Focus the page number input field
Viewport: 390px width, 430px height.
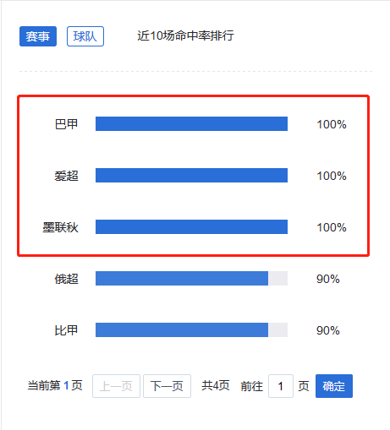281,386
